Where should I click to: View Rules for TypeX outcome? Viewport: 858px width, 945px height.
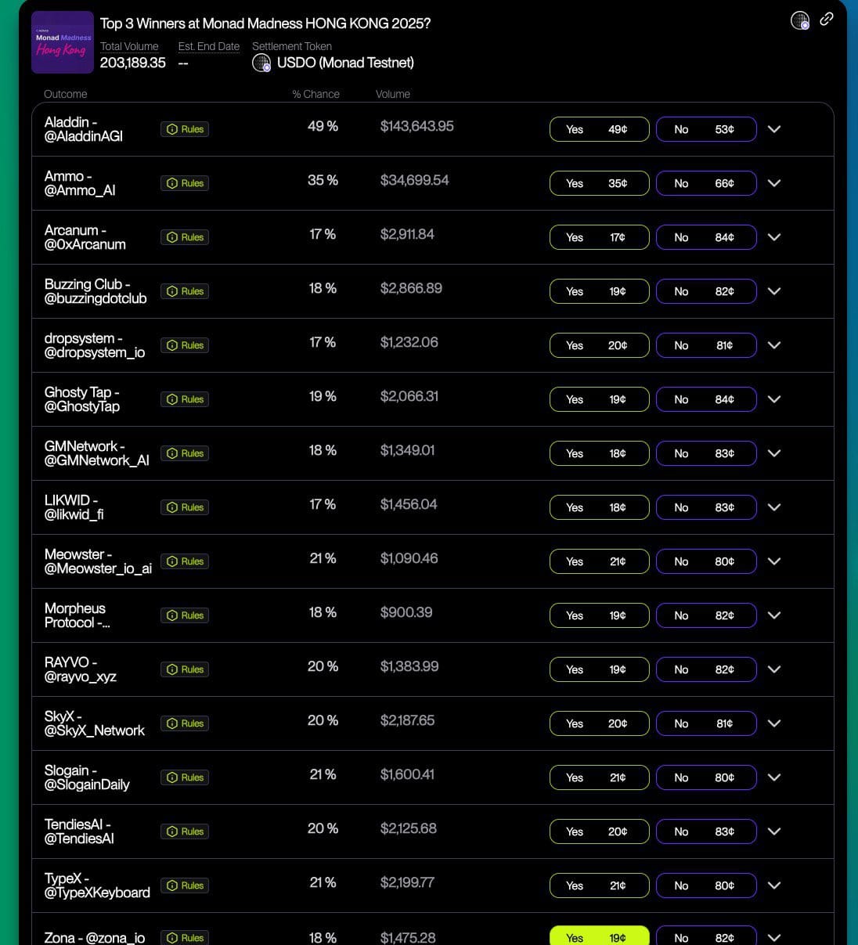point(186,885)
